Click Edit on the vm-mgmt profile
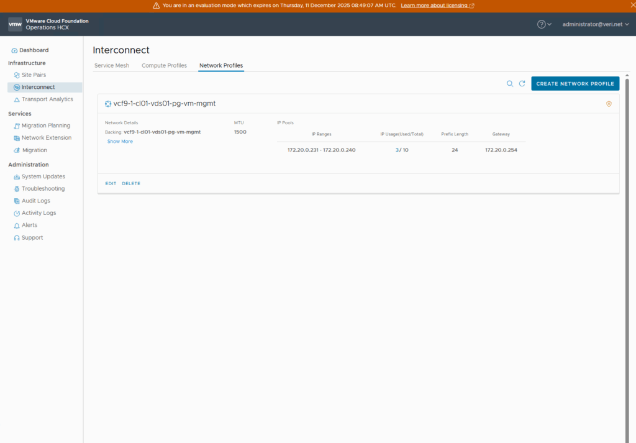The image size is (636, 443). 111,184
